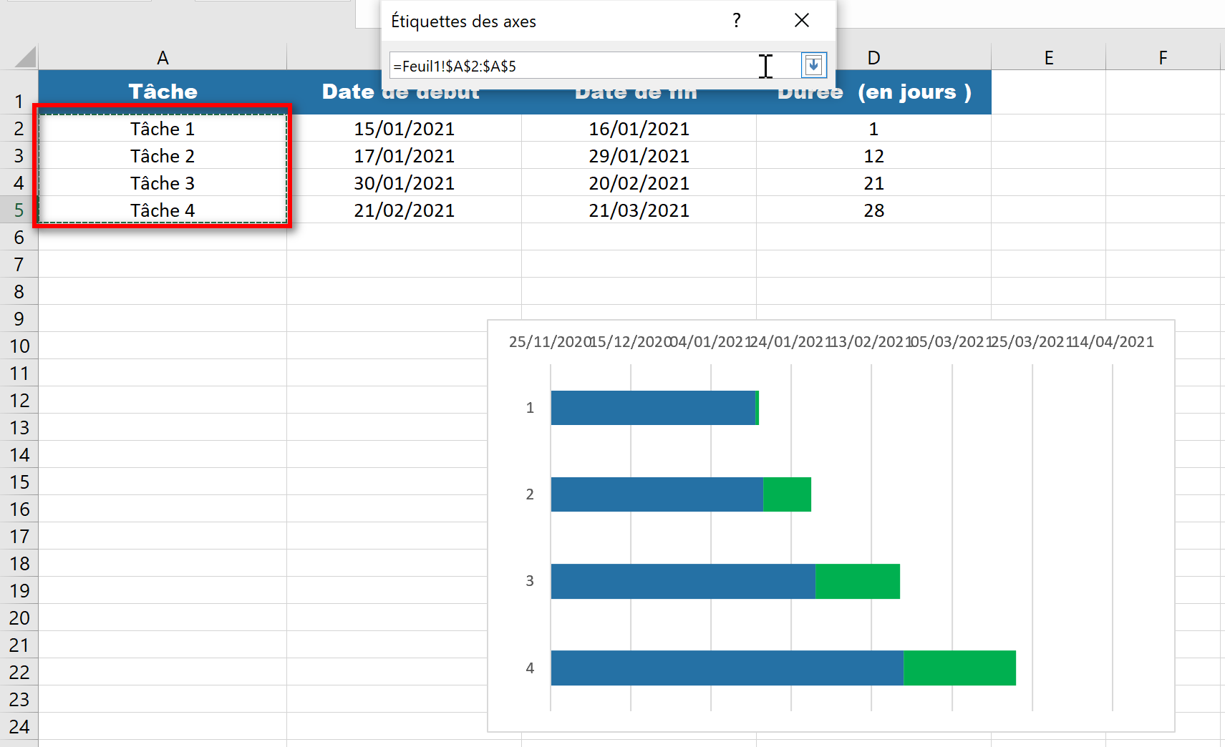The image size is (1225, 747).
Task: Select column E header
Action: [x=1048, y=57]
